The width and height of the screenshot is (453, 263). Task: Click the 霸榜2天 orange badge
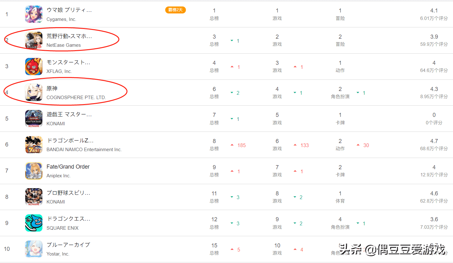(175, 10)
